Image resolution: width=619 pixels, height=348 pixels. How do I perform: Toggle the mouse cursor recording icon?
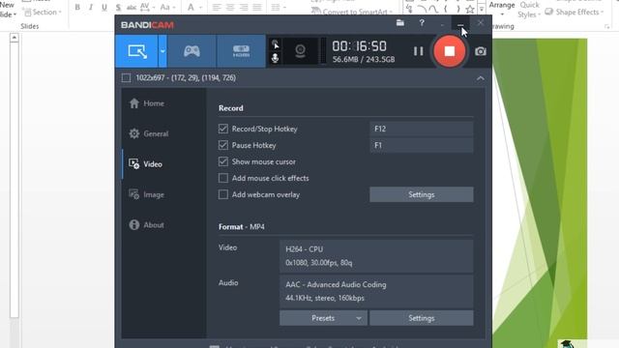click(x=275, y=44)
